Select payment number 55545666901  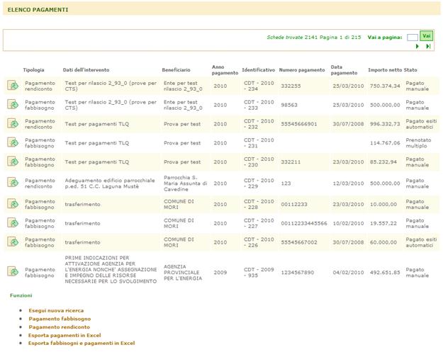(x=299, y=124)
